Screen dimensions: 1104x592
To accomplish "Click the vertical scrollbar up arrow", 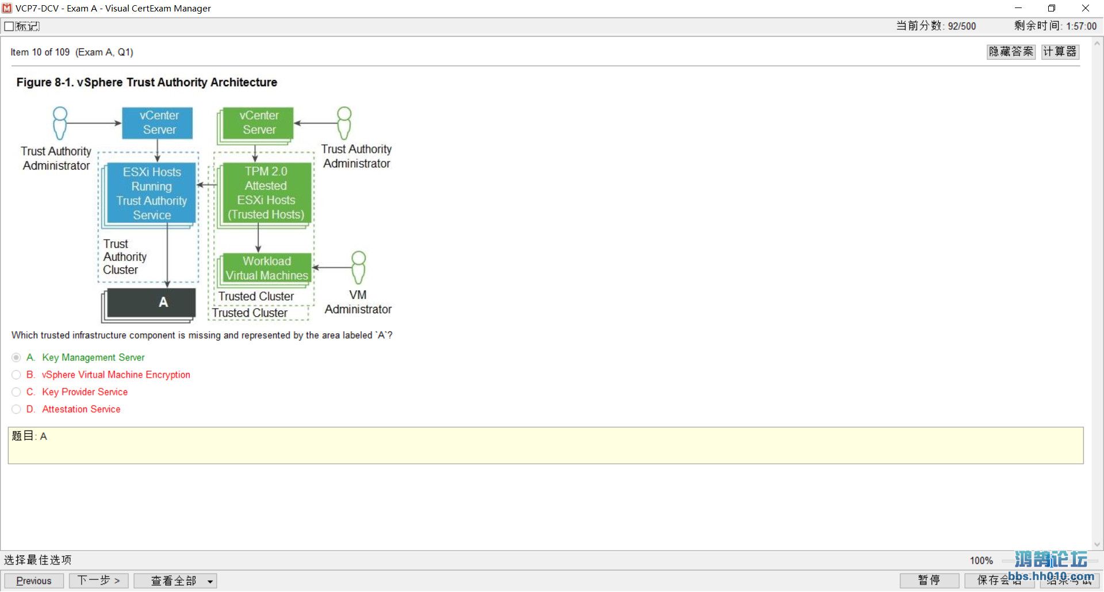I will point(1097,43).
